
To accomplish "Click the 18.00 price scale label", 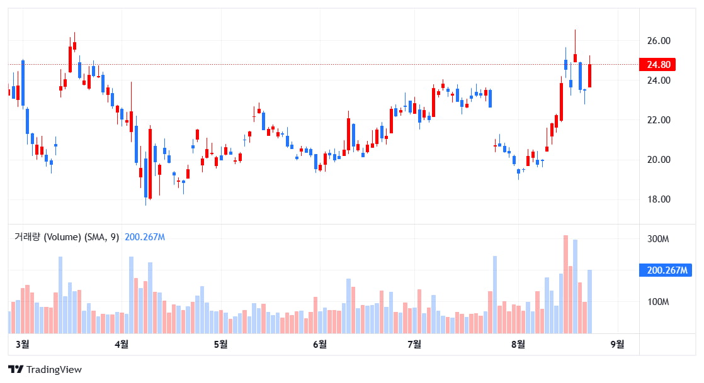I will [658, 199].
